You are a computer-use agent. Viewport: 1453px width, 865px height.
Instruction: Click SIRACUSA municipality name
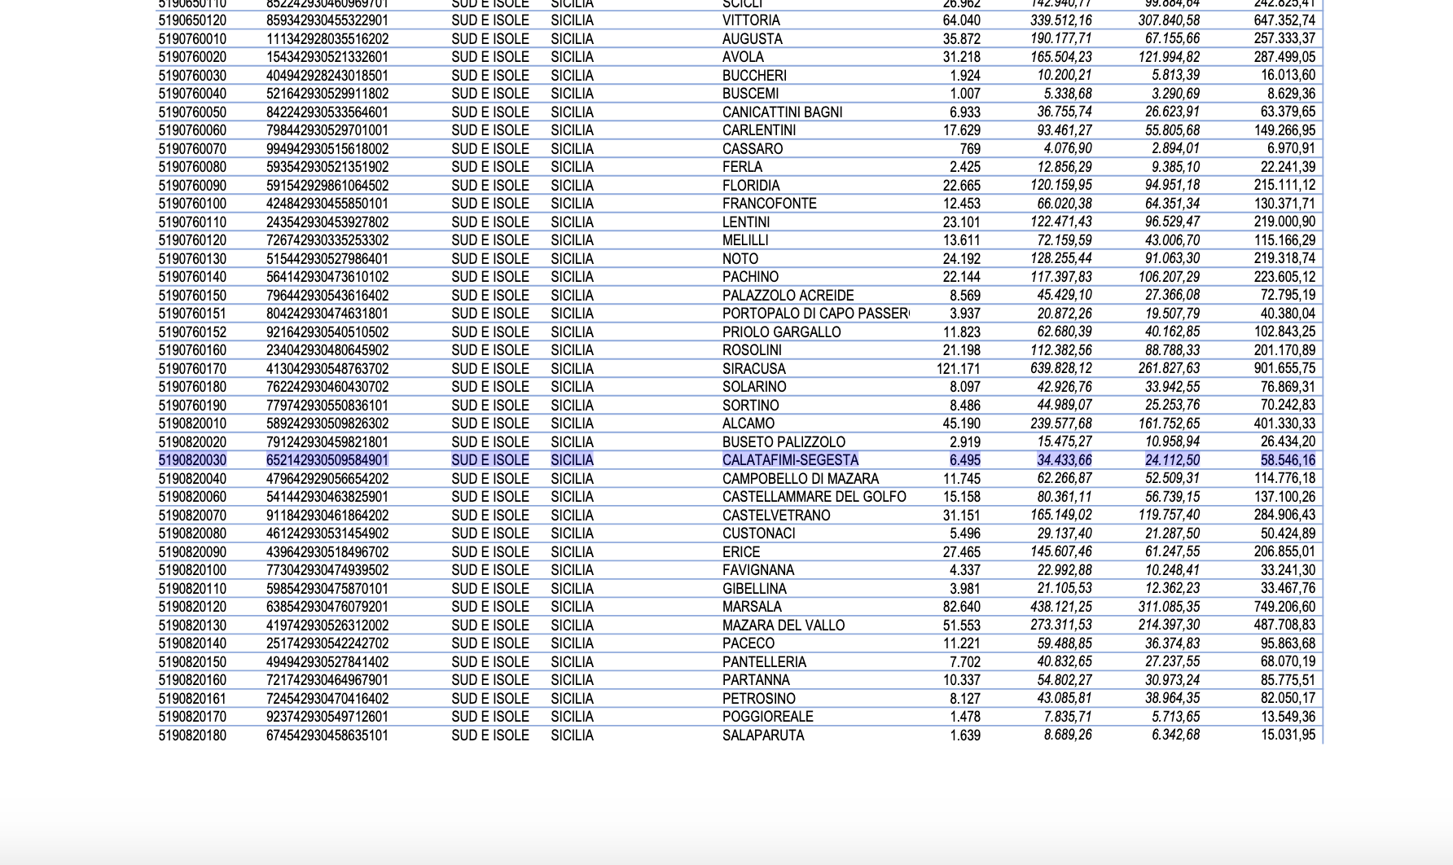[753, 369]
